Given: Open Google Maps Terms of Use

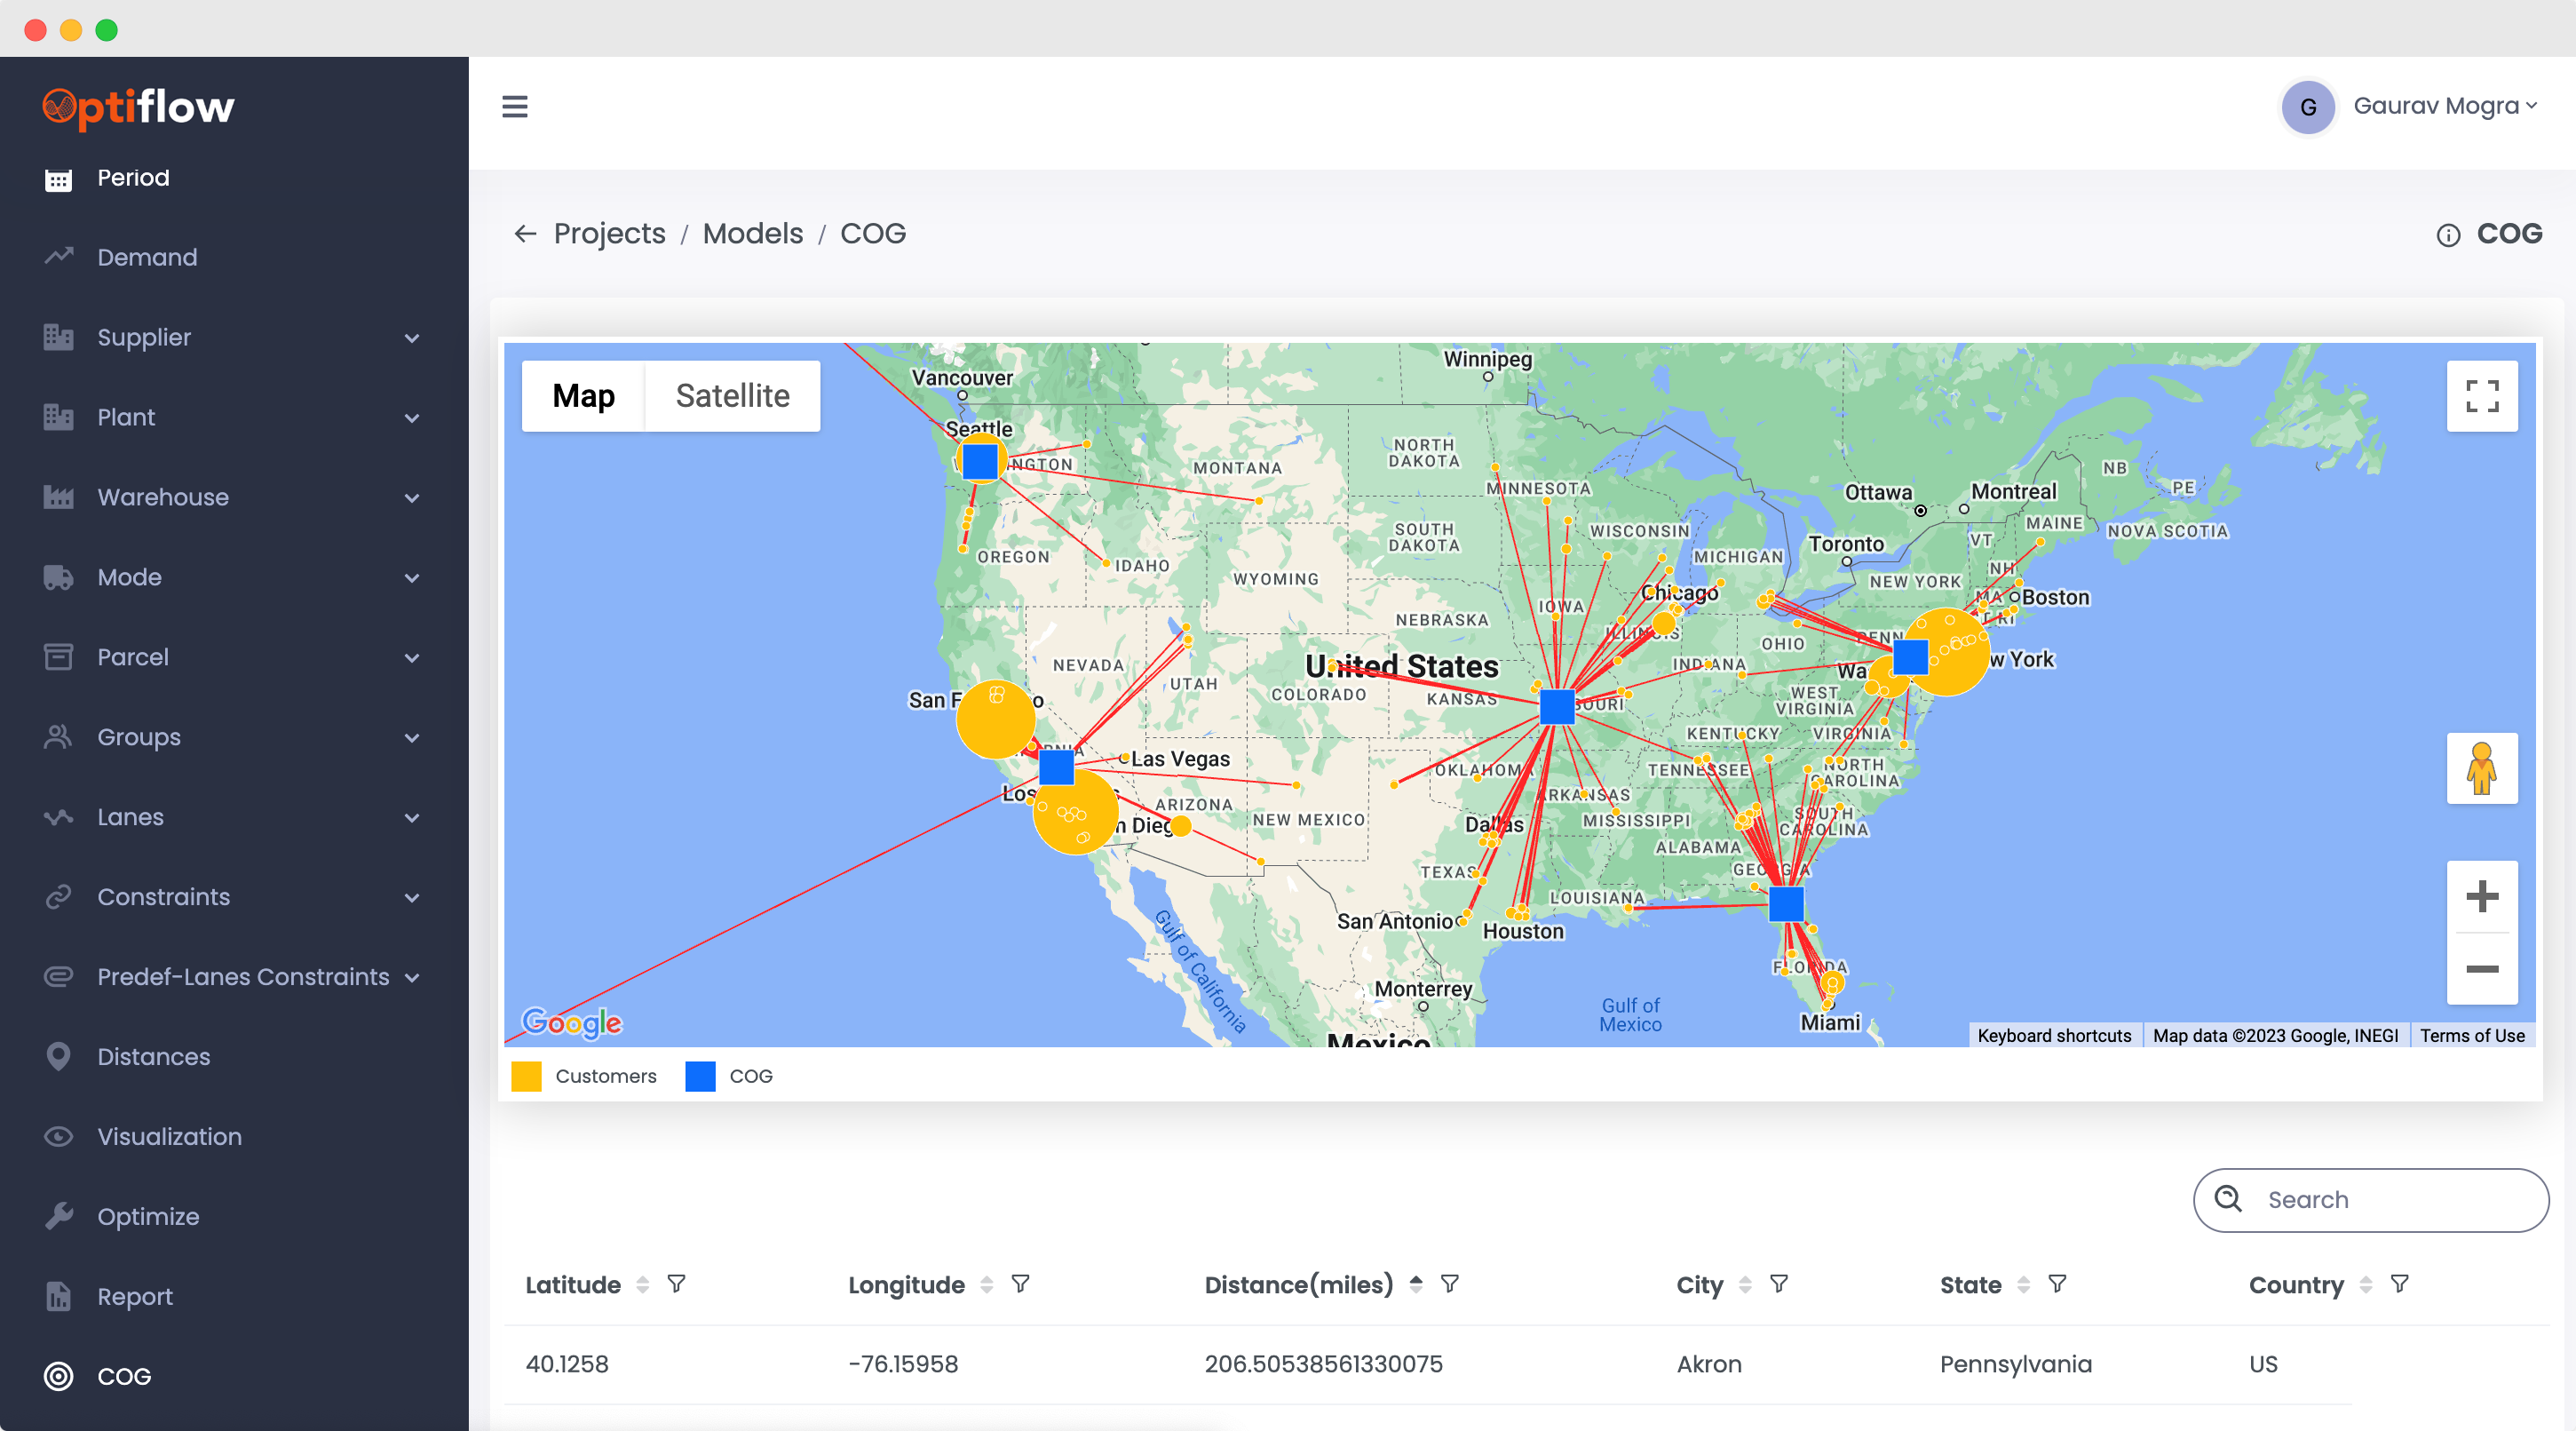Looking at the screenshot, I should (x=2471, y=1035).
